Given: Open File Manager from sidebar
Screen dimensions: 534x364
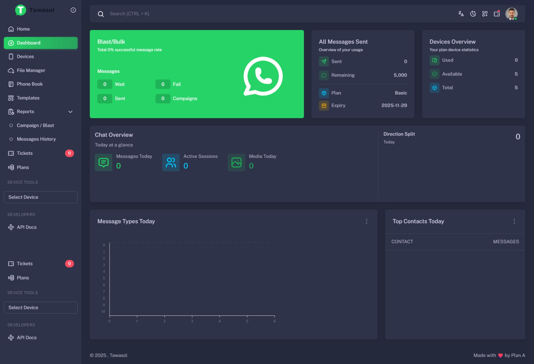Looking at the screenshot, I should click(41, 70).
